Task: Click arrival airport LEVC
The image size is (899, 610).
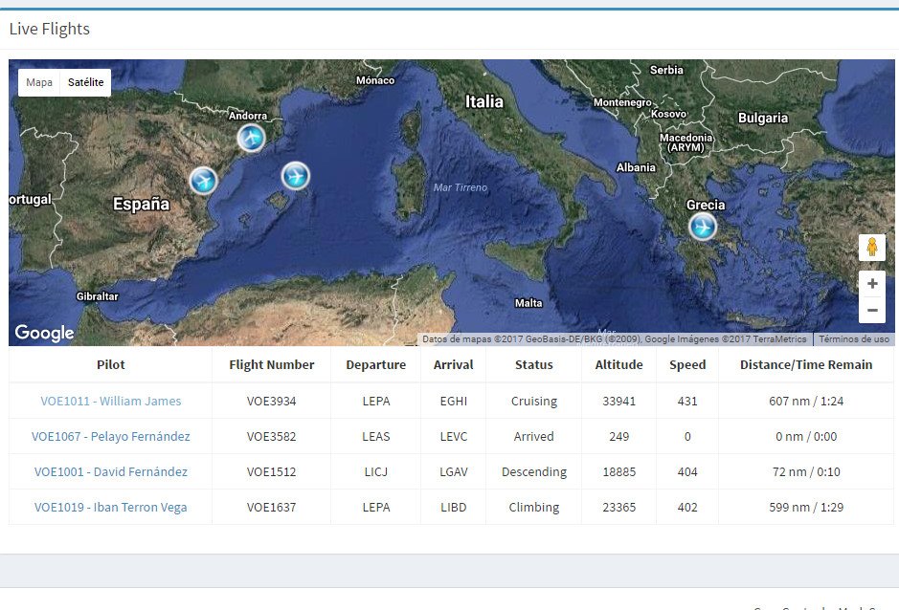Action: (454, 436)
